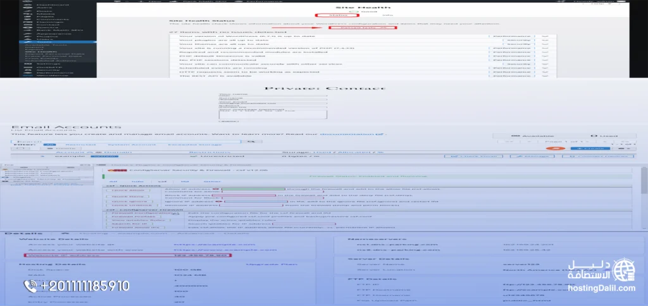This screenshot has height=306, width=648.
Task: Click the green Allow IP address field
Action: 253,188
